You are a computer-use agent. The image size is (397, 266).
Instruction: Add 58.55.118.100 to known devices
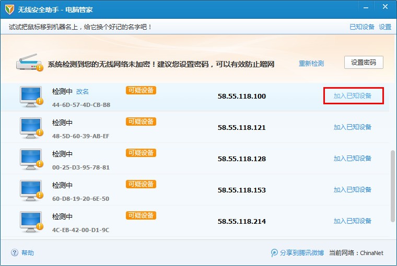[x=353, y=96]
